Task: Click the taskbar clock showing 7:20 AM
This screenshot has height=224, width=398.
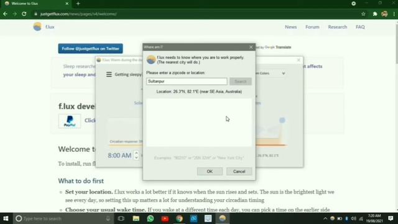Action: pyautogui.click(x=374, y=218)
